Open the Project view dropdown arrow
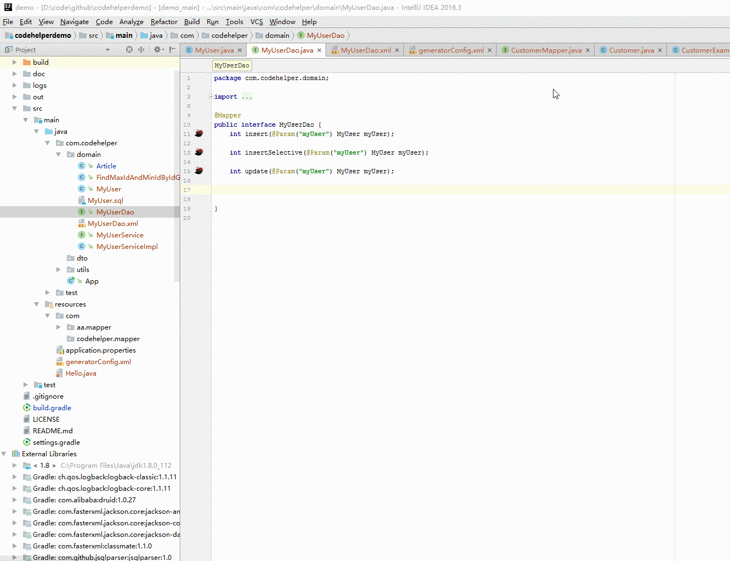Screen dimensions: 730x561 [x=107, y=50]
